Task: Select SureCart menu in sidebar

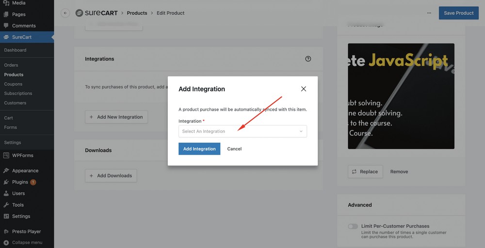Action: 27,37
